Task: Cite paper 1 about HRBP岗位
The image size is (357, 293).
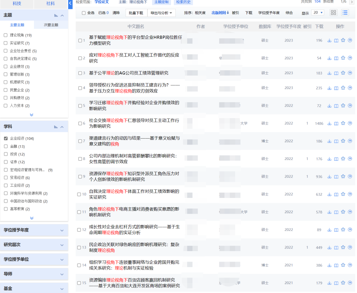Action: [350, 41]
